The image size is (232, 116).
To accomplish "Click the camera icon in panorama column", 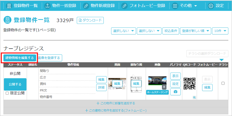I will point(175,92).
